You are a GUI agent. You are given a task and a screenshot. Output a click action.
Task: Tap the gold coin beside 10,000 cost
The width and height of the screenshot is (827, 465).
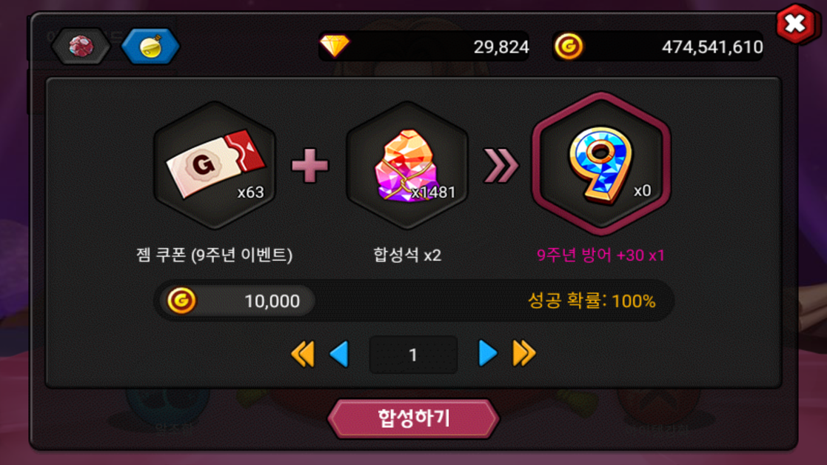click(x=181, y=301)
